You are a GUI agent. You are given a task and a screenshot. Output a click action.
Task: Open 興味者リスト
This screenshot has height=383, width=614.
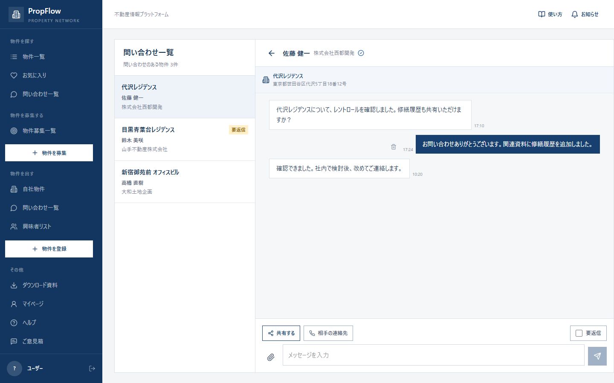[51, 226]
